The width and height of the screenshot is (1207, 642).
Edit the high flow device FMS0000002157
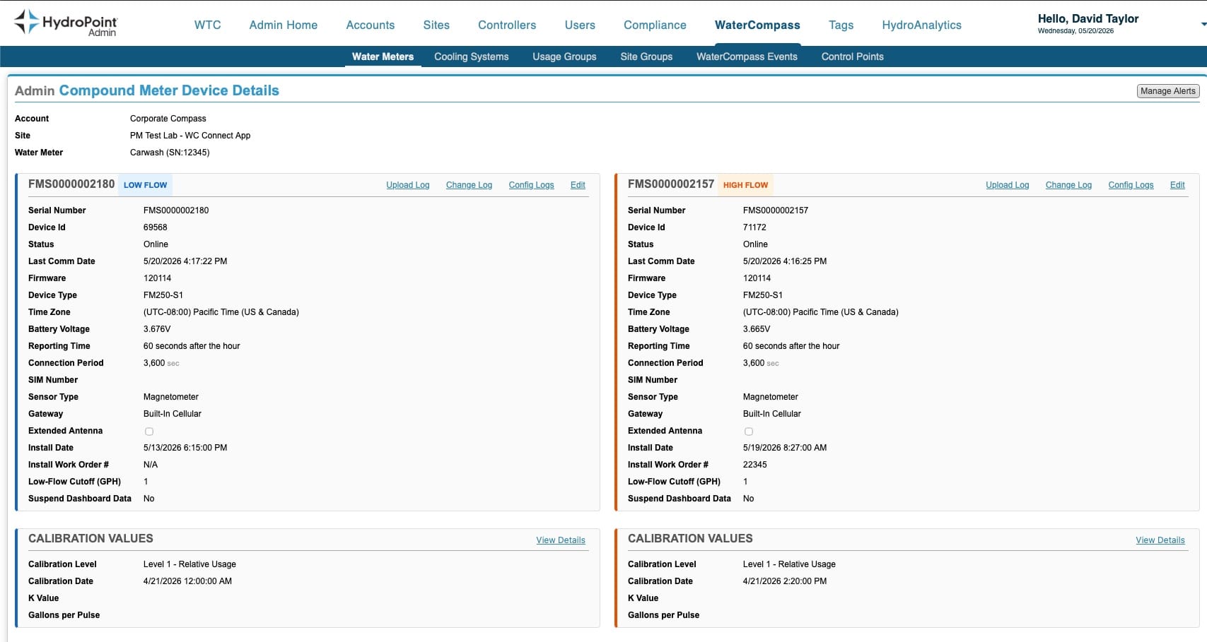[1177, 185]
